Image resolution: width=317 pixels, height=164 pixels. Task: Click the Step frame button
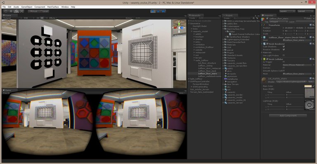point(163,11)
